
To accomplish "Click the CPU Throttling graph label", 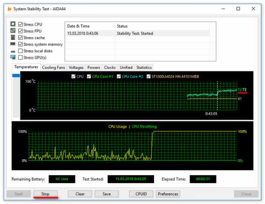I will 144,127.
